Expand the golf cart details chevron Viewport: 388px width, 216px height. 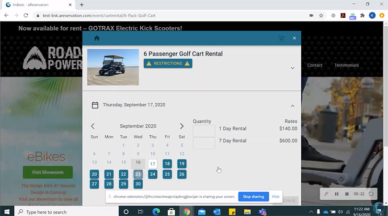(293, 68)
